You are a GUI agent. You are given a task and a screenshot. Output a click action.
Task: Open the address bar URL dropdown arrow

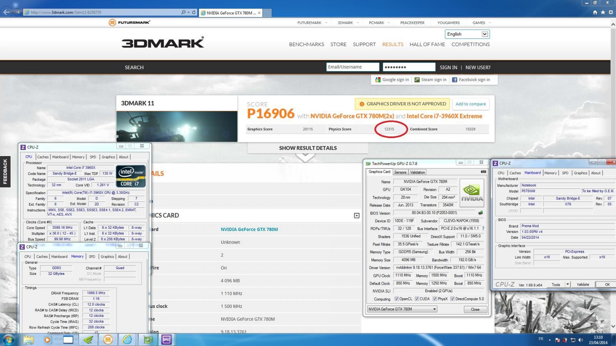[188, 12]
